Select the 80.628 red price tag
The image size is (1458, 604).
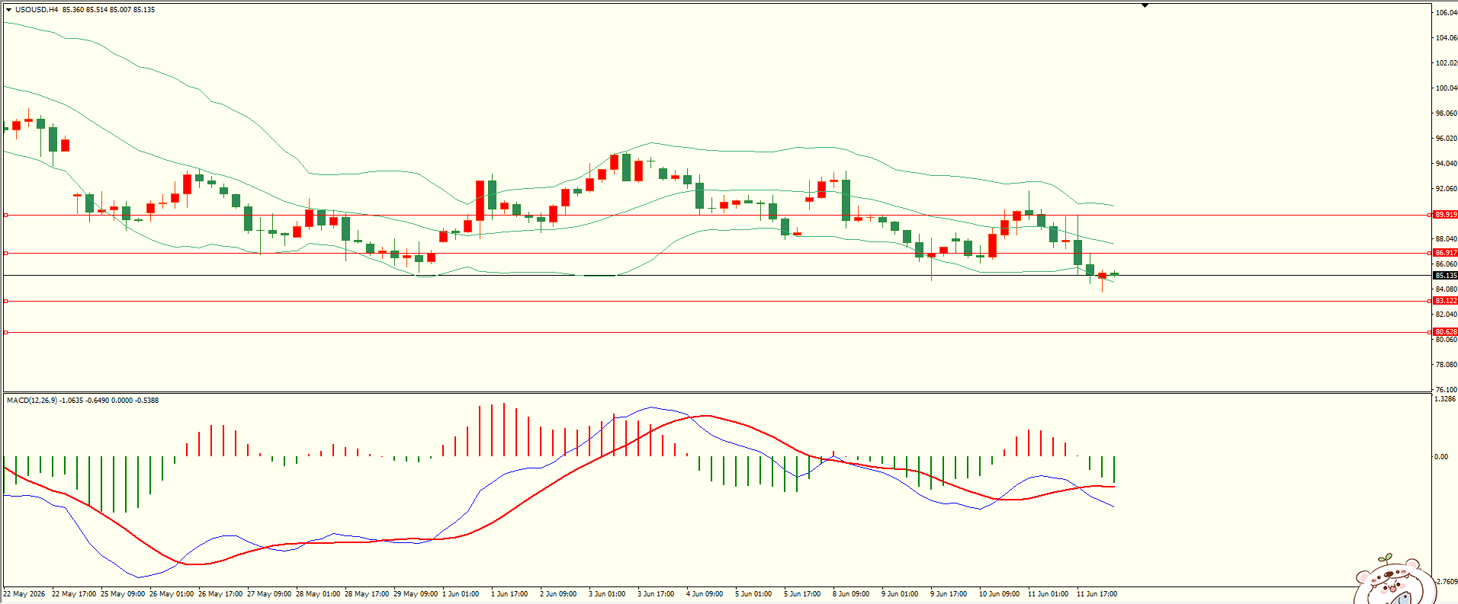click(1445, 332)
